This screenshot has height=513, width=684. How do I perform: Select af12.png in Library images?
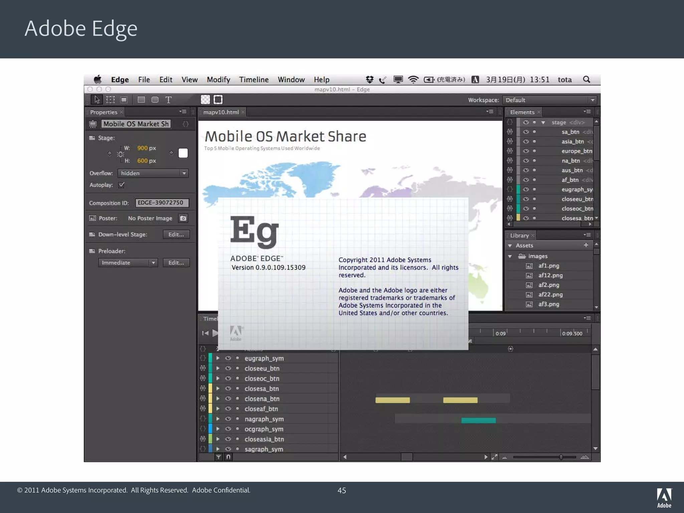pyautogui.click(x=550, y=275)
